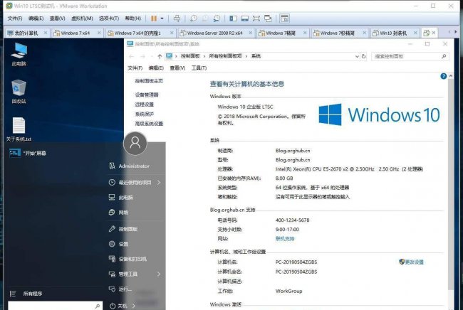Open the VMware 帮助(H) menu
The image size is (463, 310).
(x=133, y=18)
